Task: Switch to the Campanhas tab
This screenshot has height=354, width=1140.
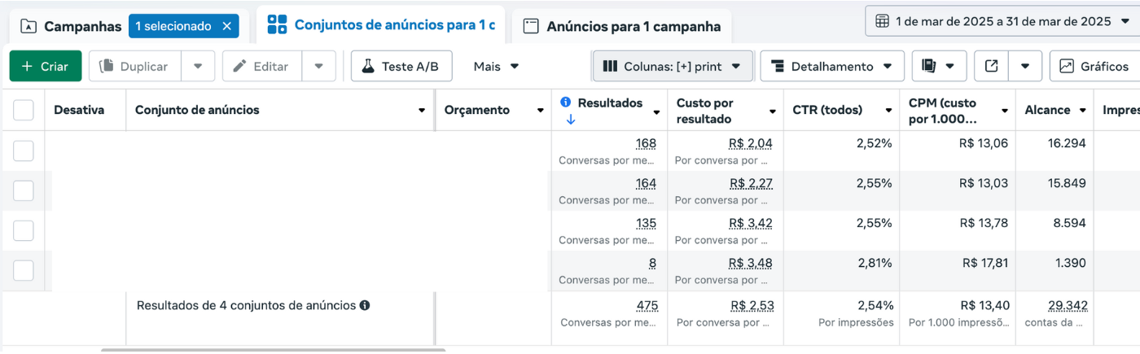Action: click(73, 26)
